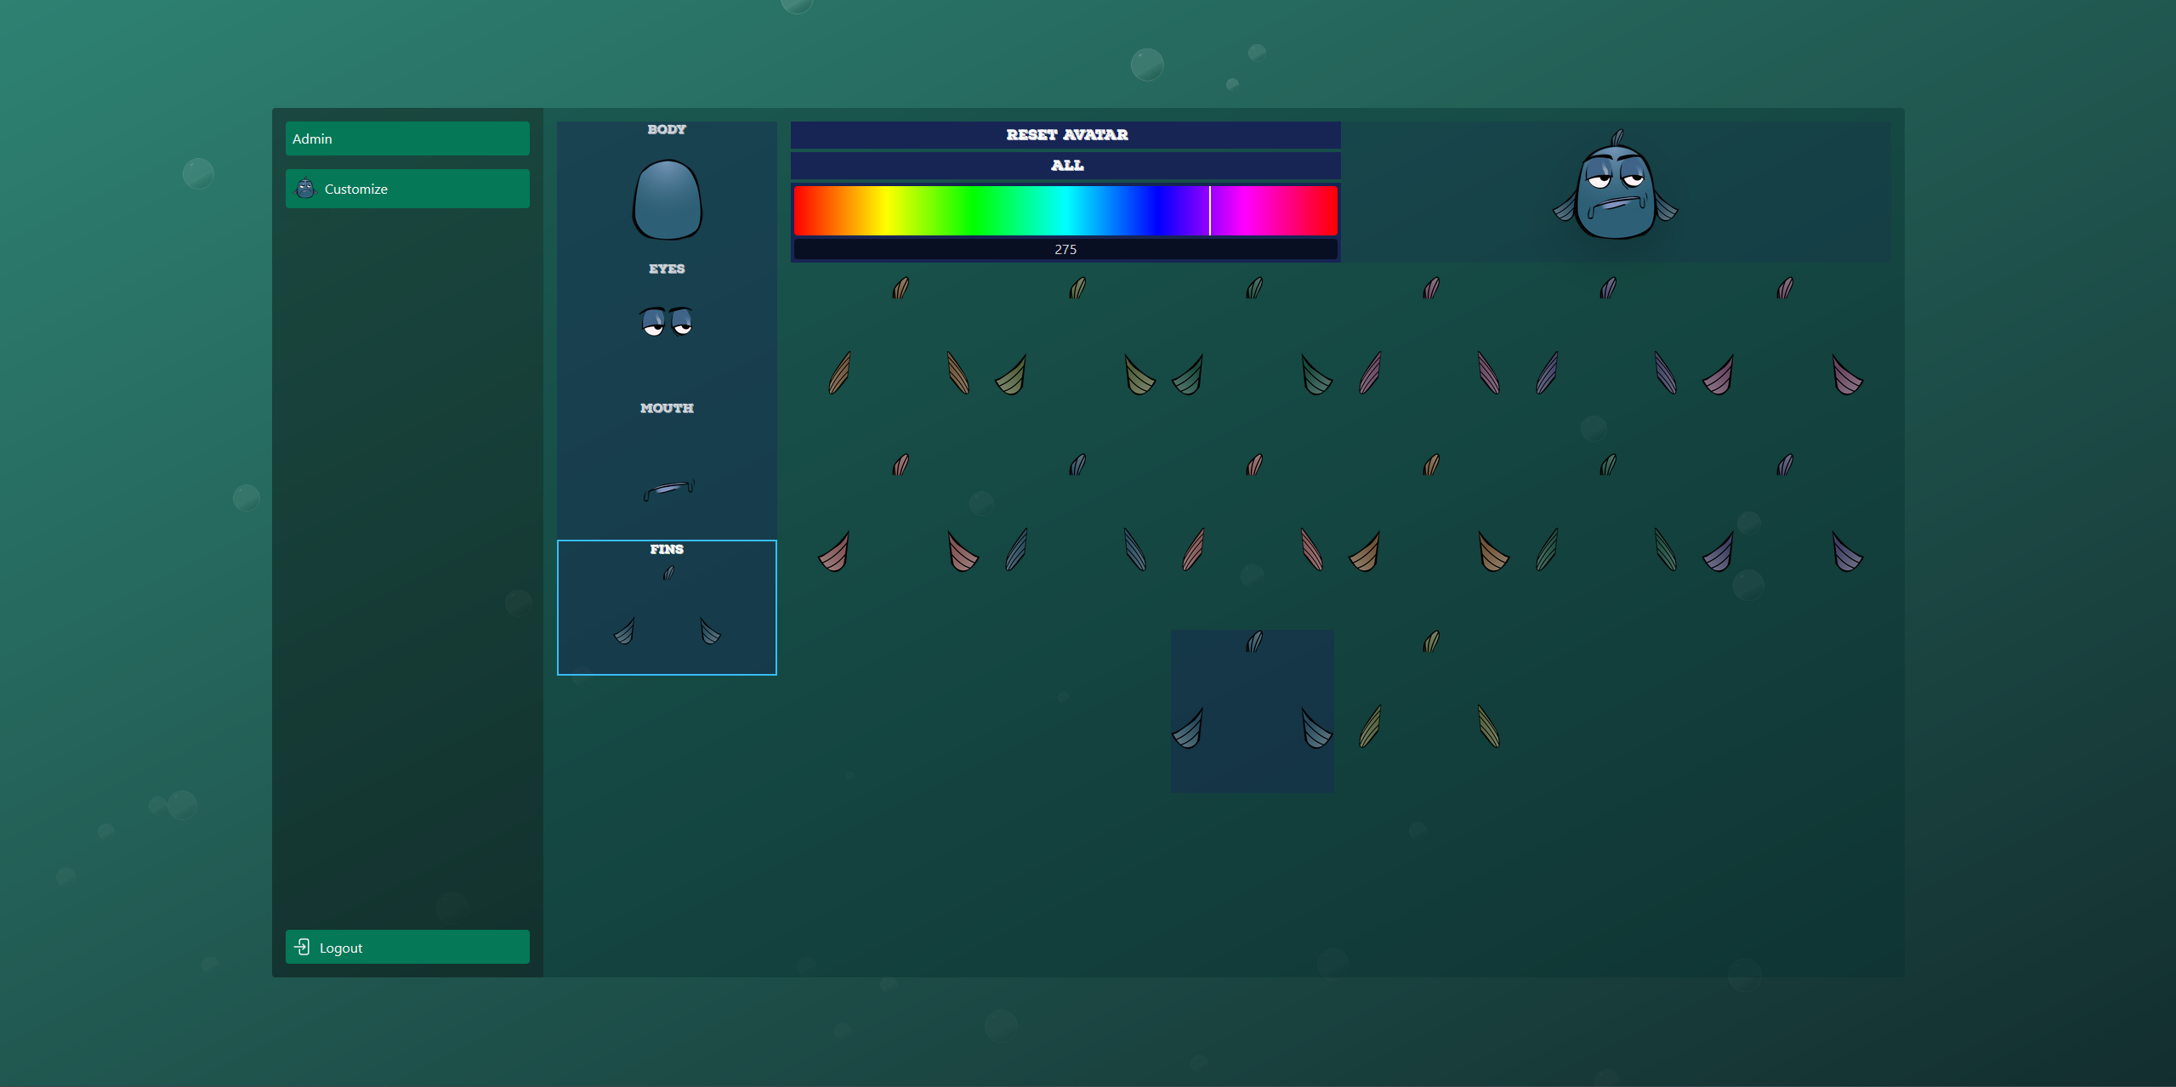
Task: Click the RESET AVATAR button
Action: (x=1065, y=134)
